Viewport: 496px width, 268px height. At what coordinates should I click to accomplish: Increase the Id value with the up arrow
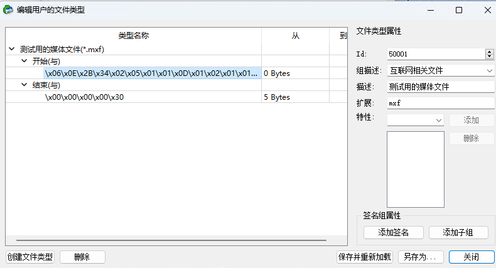click(x=489, y=51)
